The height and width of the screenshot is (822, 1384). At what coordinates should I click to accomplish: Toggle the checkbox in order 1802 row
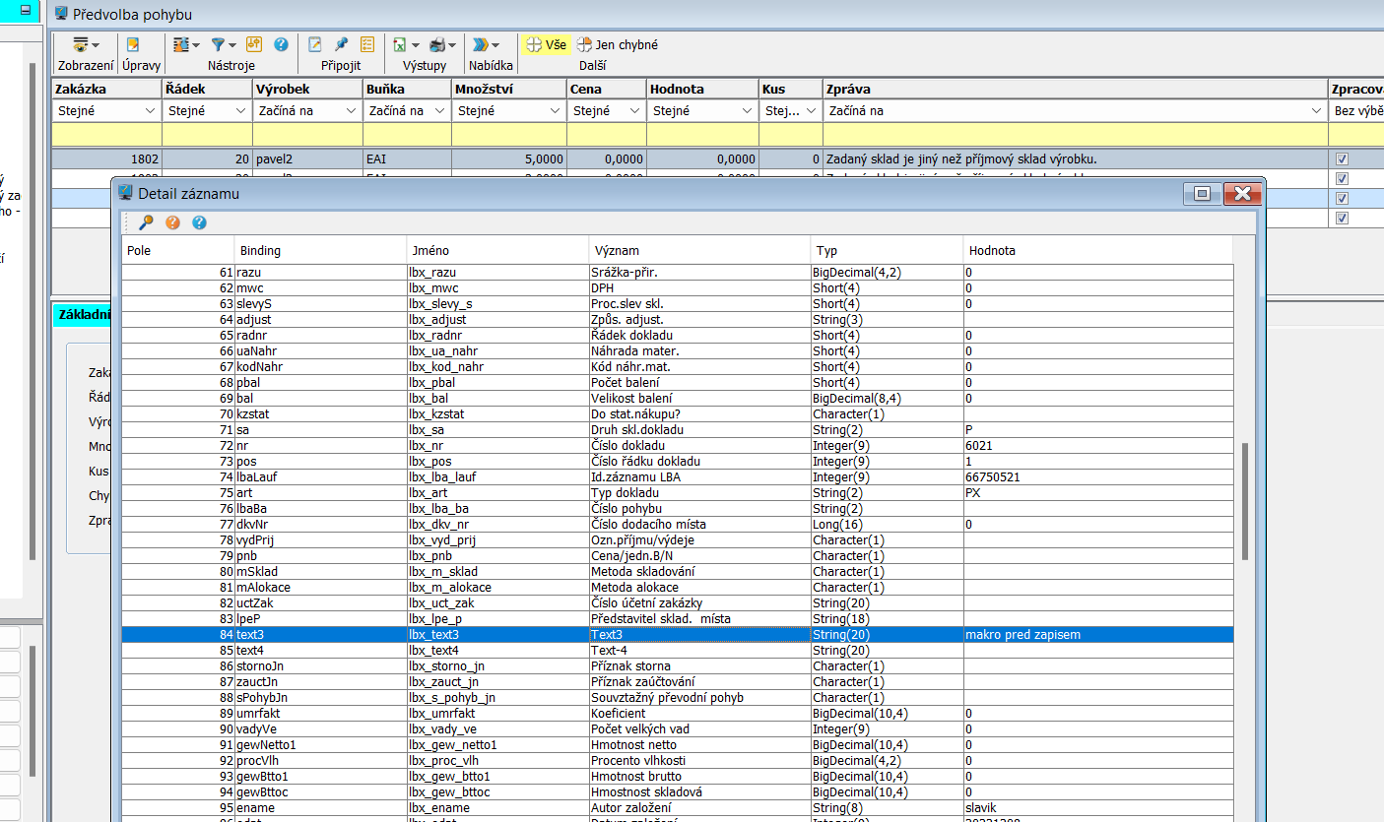pyautogui.click(x=1341, y=158)
